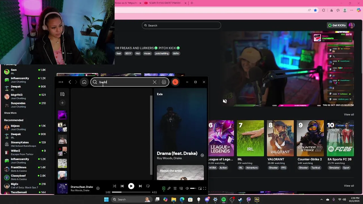Show lyrics with the microphone icon
Viewport: 363px width, 204px height.
[169, 188]
